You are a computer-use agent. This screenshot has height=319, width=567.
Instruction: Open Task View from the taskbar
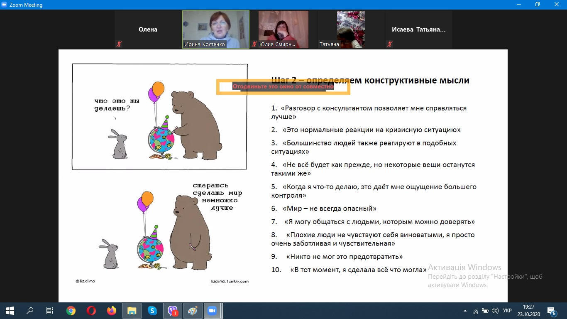[x=50, y=311]
